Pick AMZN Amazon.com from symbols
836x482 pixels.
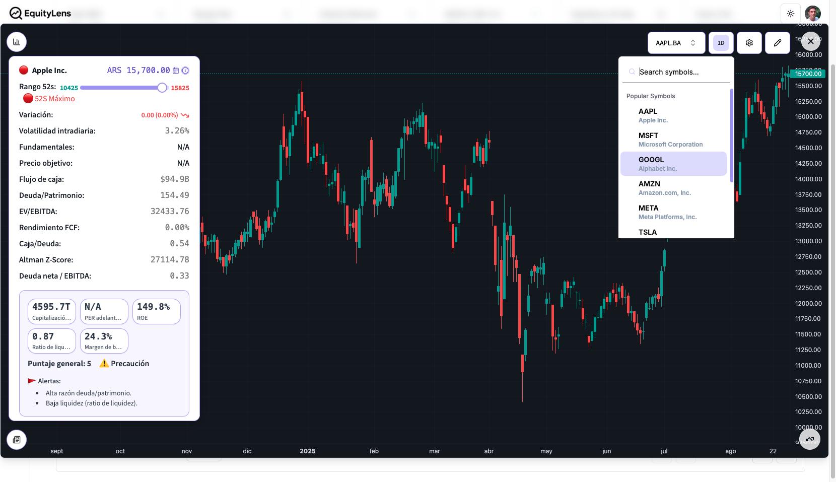(673, 188)
